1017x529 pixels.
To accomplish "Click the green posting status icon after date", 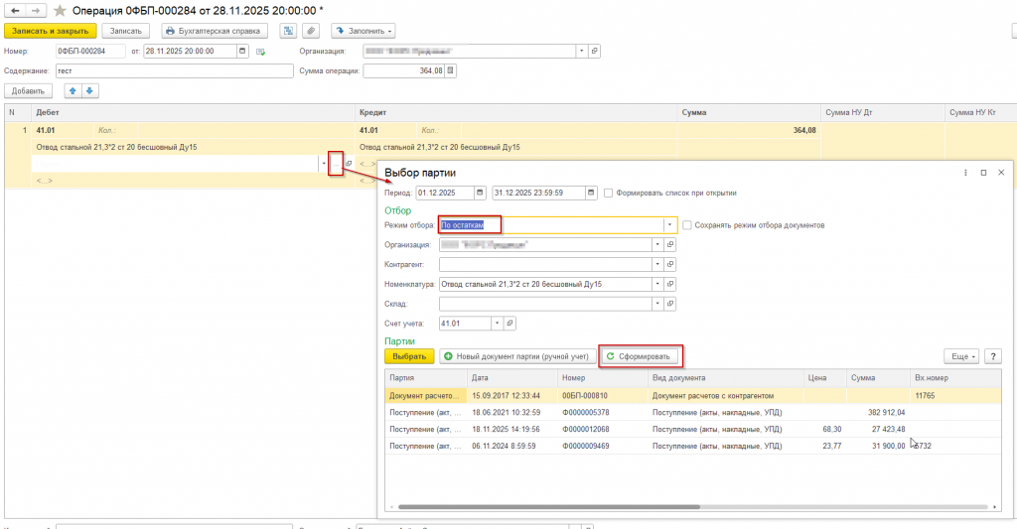I will pyautogui.click(x=261, y=52).
